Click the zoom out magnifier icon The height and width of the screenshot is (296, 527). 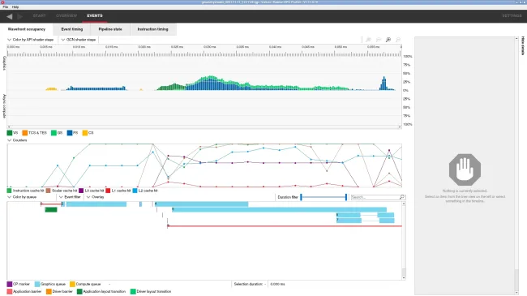(398, 40)
